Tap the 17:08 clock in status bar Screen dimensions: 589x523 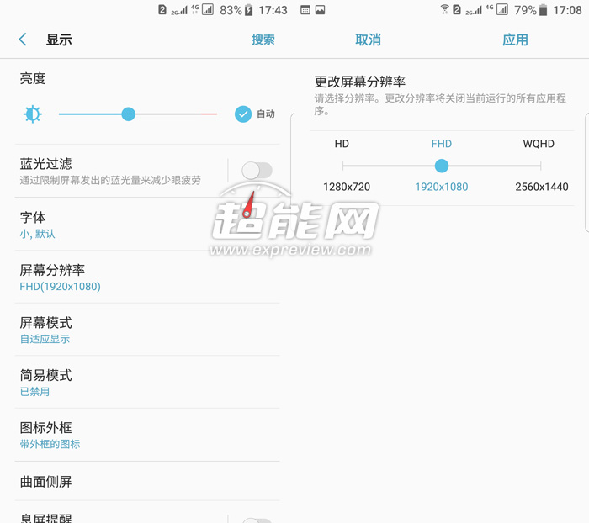click(567, 10)
